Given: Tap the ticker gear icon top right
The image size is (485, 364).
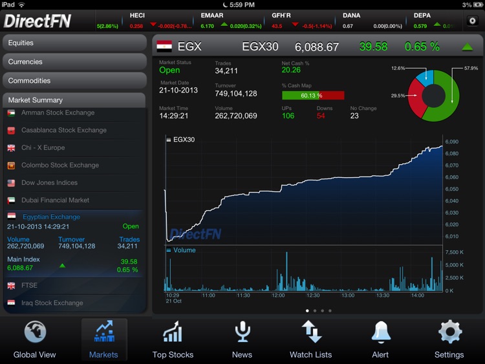Looking at the screenshot, I should coord(472,21).
